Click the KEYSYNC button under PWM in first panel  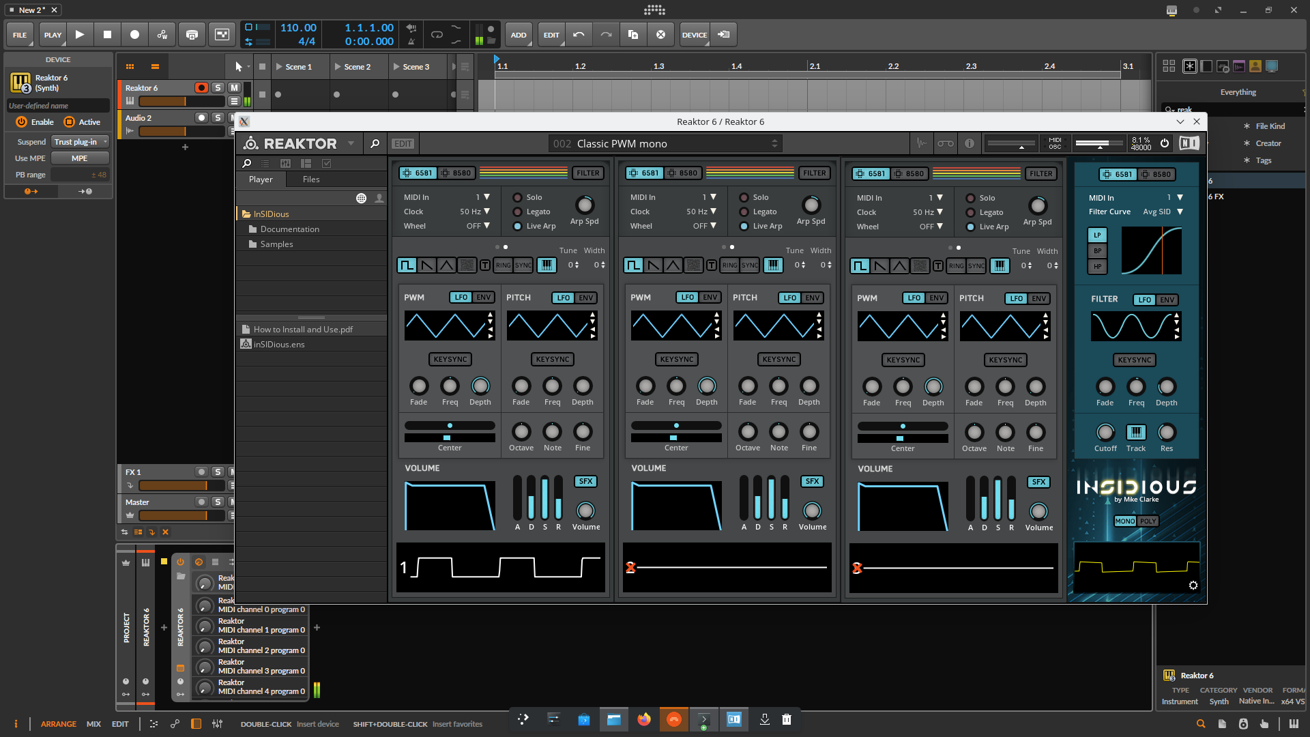coord(450,360)
